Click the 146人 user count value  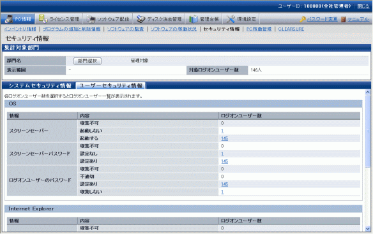(x=256, y=70)
